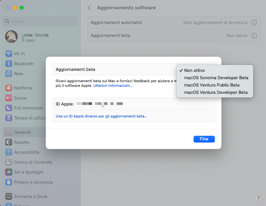Click 'Aggiornamenti beta' label in dialog
The image size is (266, 206).
[75, 69]
